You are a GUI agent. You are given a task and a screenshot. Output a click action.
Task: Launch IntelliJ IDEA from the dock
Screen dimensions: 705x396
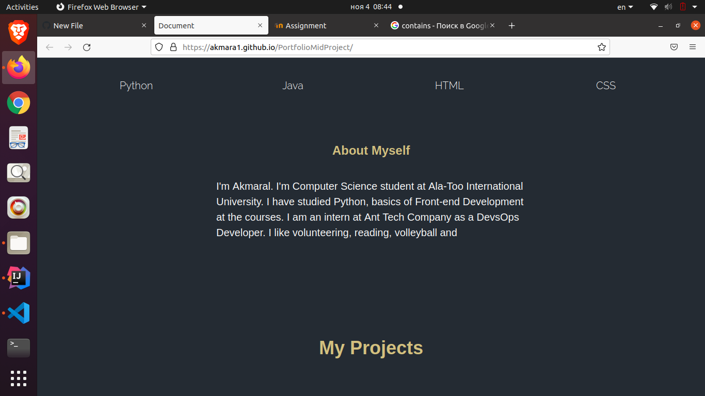[x=19, y=278]
